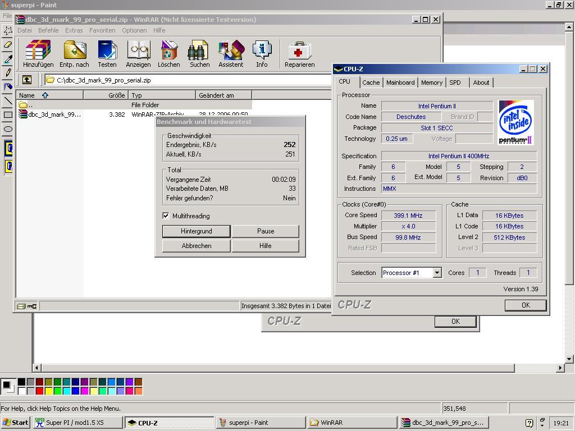Click the Abbrechen button
The width and height of the screenshot is (575, 431).
pyautogui.click(x=196, y=246)
